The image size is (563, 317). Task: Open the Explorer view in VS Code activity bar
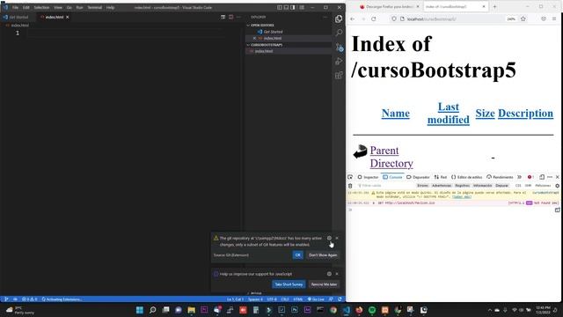pos(339,18)
